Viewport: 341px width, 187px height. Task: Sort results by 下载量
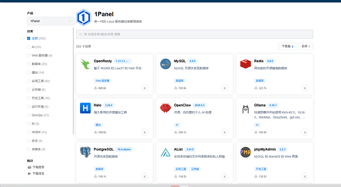(x=288, y=46)
